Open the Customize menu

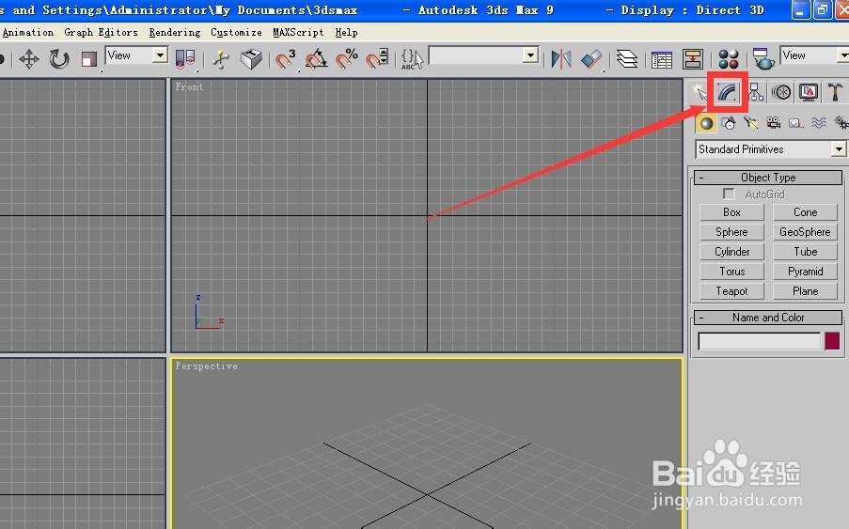click(x=236, y=33)
